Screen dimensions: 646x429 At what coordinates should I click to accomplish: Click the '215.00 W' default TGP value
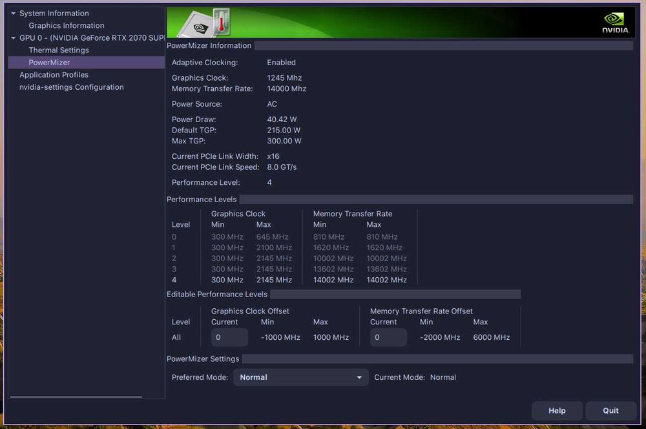click(x=284, y=130)
